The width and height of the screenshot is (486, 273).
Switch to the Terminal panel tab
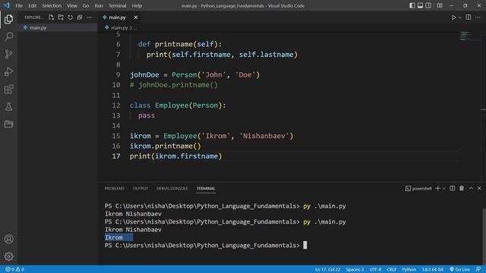[206, 189]
